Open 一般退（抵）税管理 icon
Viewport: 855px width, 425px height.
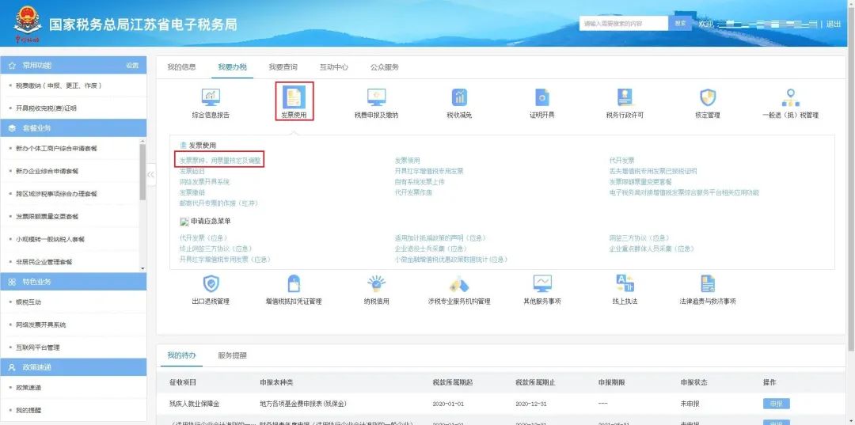[x=790, y=97]
